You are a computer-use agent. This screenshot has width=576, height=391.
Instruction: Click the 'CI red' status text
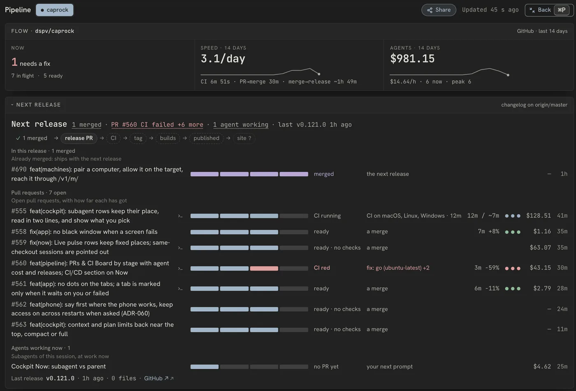[322, 268]
